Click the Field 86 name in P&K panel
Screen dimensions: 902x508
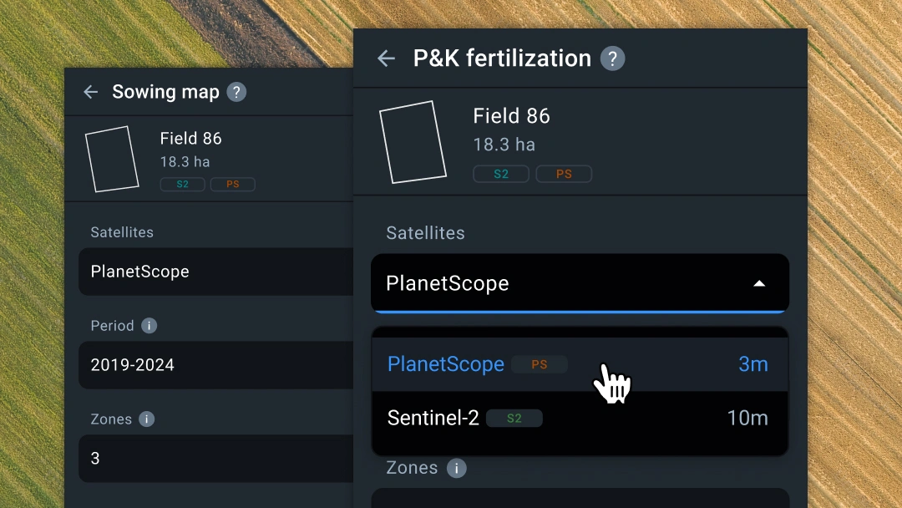[511, 116]
